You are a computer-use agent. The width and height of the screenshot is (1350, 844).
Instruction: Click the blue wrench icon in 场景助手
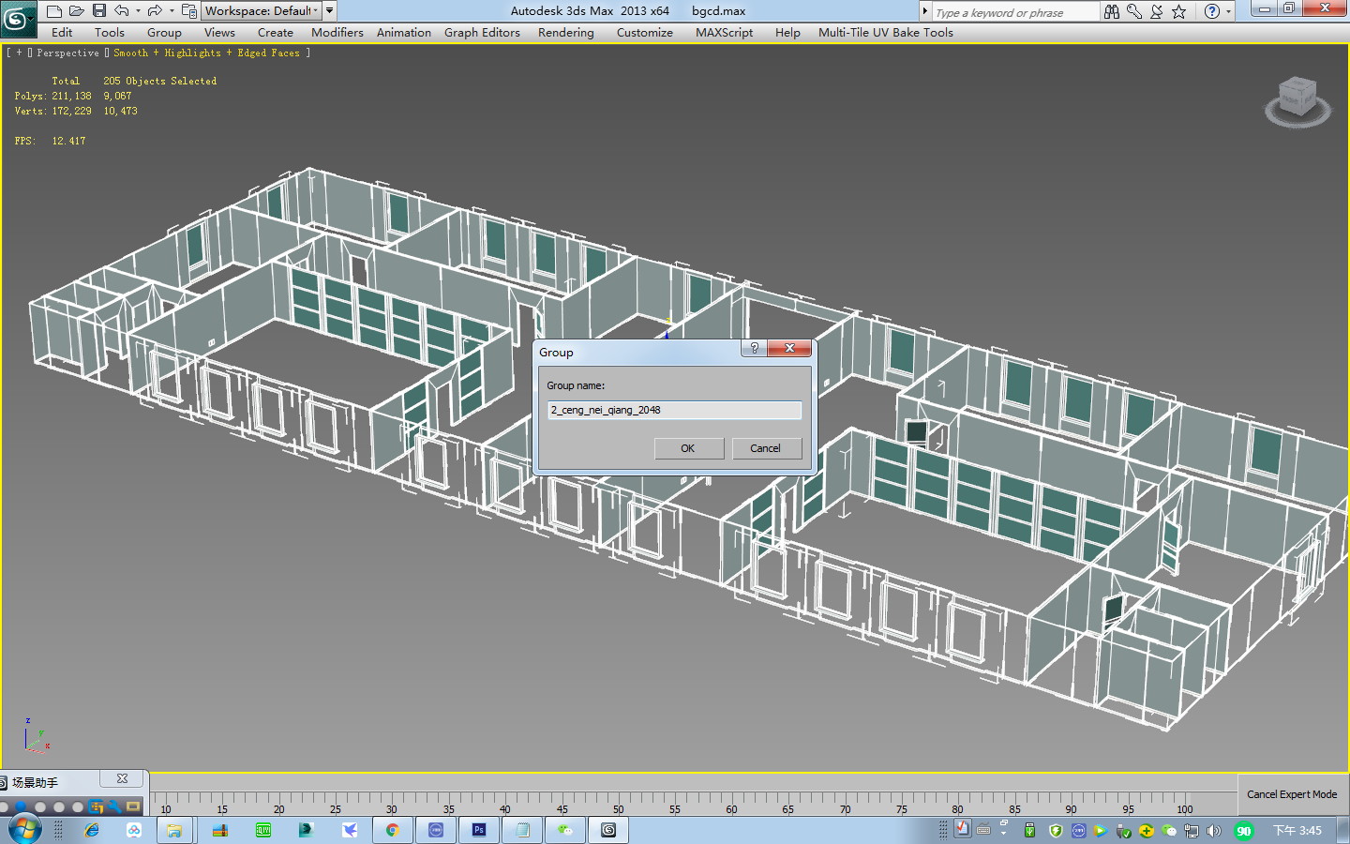click(114, 806)
